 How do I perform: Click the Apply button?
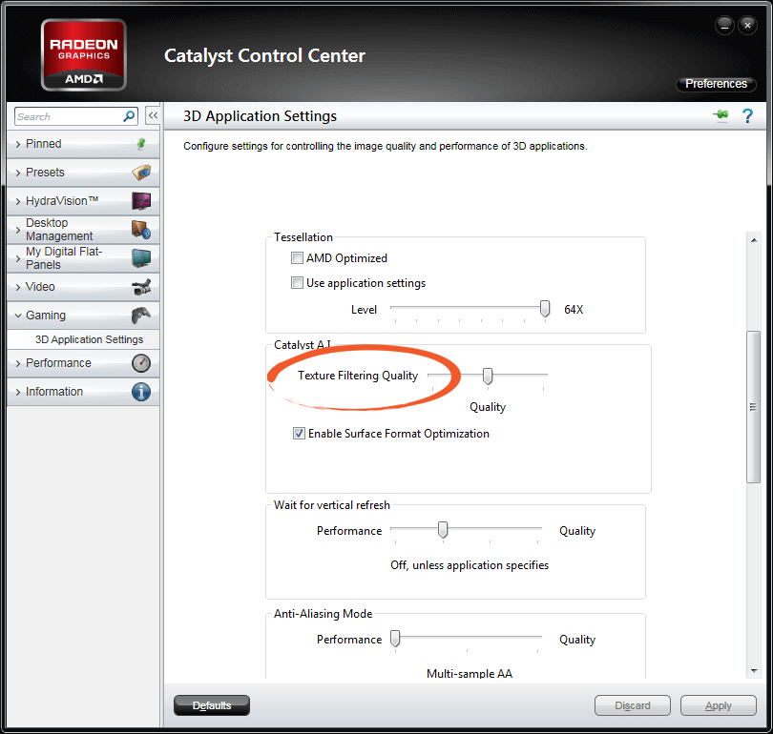[719, 705]
